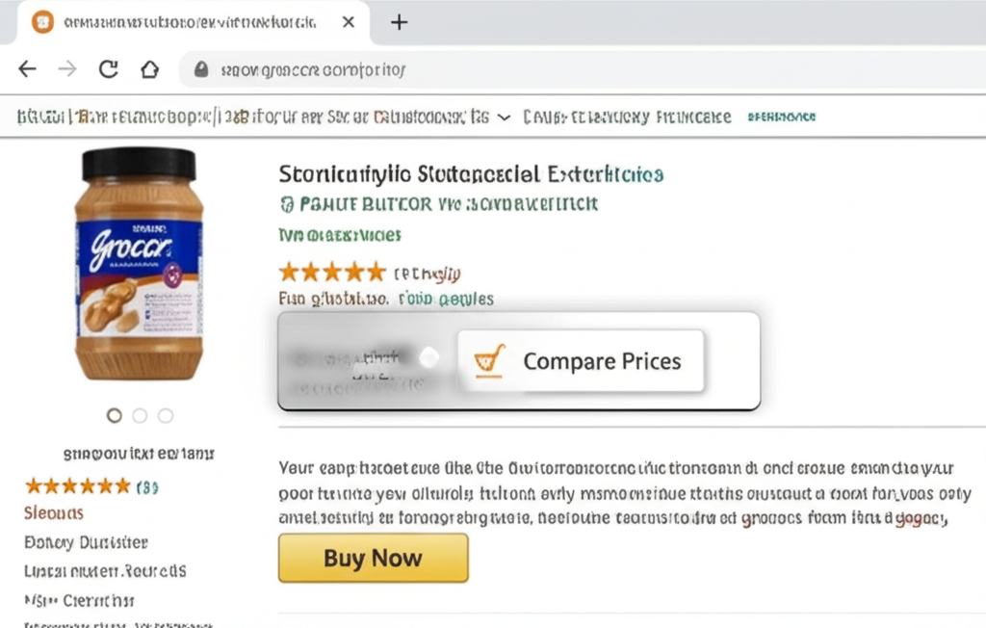Screen dimensions: 986x628
Task: Open the first link in the left sidebar
Action: pyautogui.click(x=53, y=512)
